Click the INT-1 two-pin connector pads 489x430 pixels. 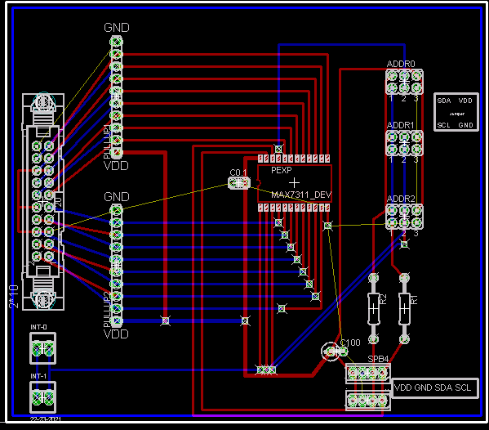pos(42,397)
